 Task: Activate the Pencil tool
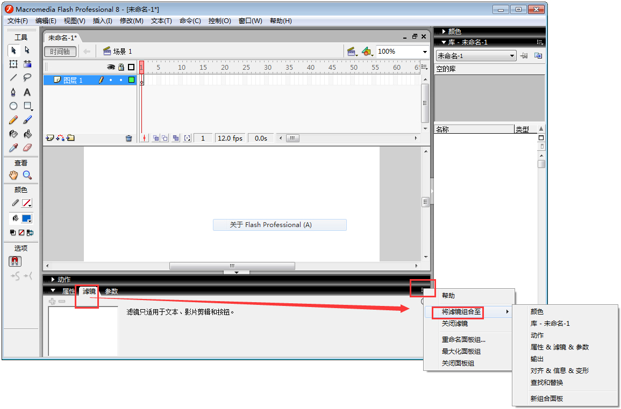(13, 120)
